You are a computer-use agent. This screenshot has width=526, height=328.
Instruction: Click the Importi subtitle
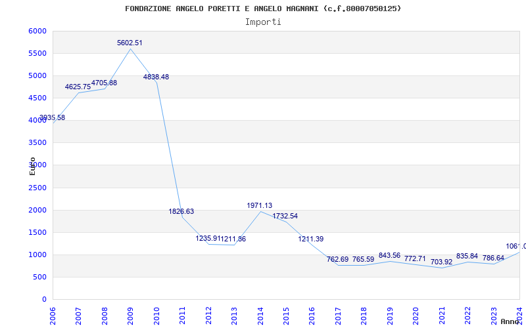tap(263, 22)
